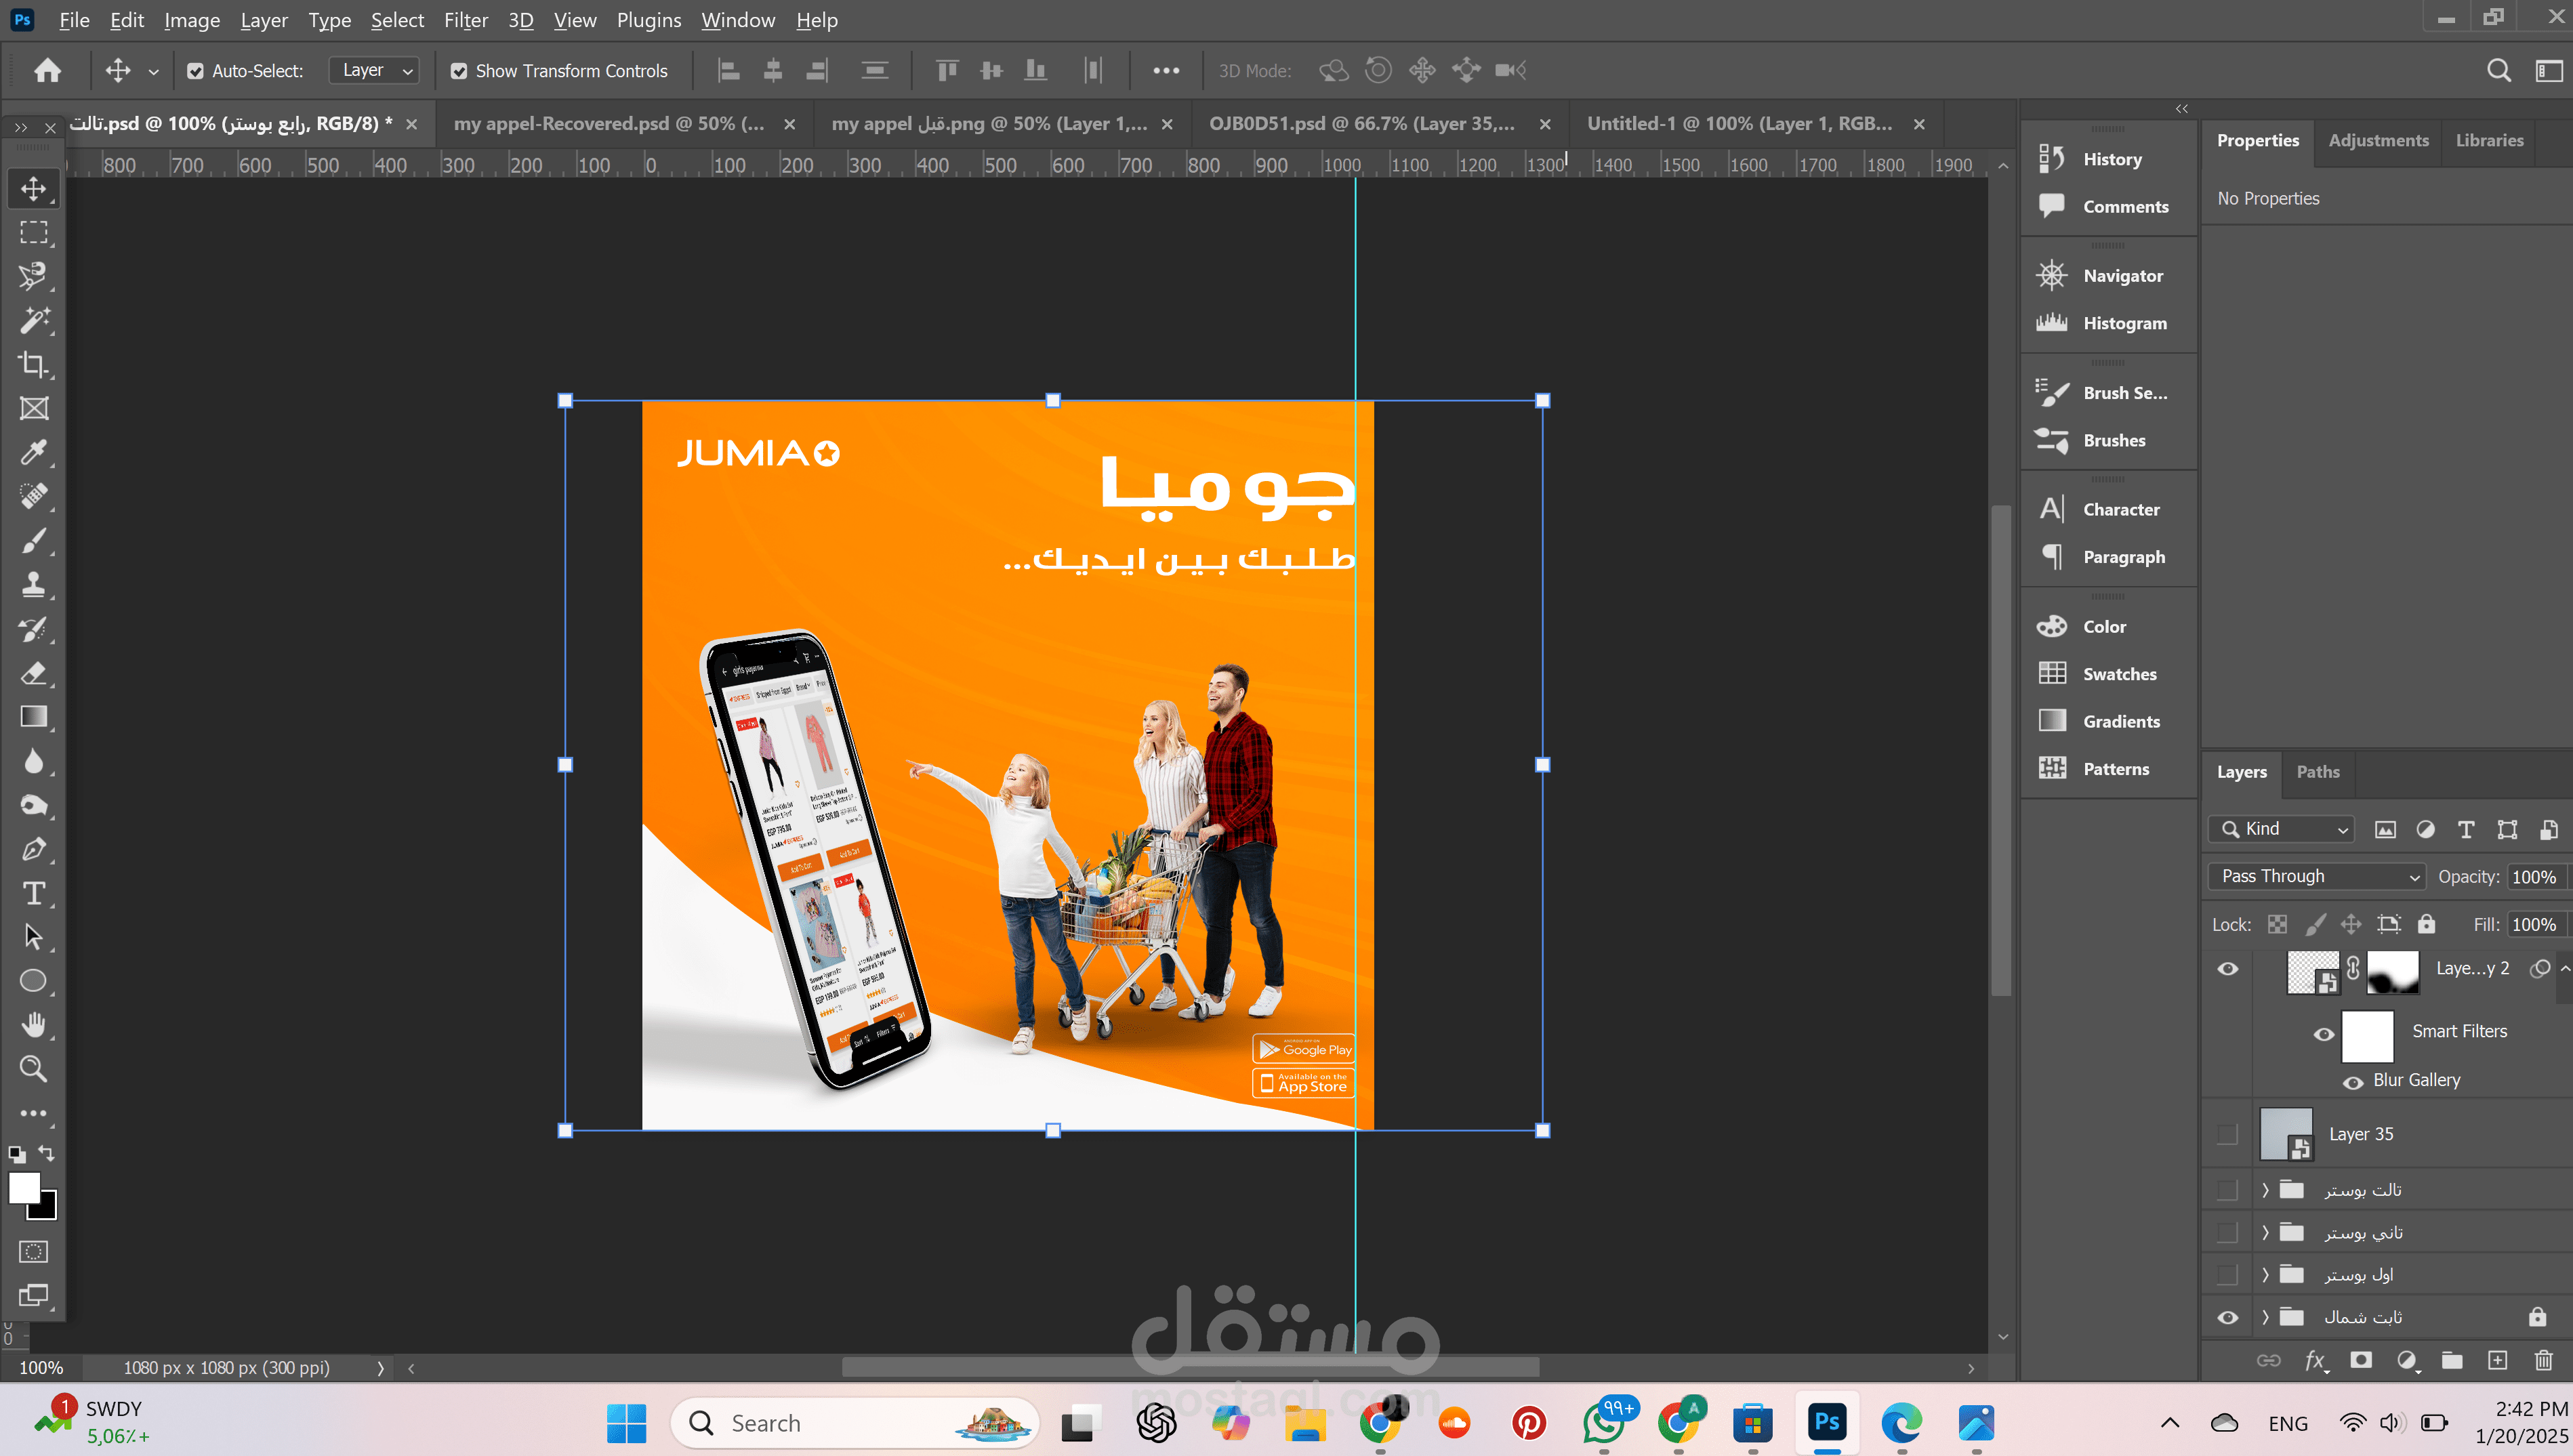The image size is (2573, 1456).
Task: Select the Pen tool
Action: [34, 849]
